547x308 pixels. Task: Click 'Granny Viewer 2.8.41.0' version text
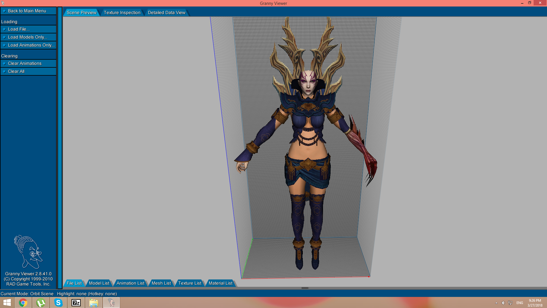point(28,274)
